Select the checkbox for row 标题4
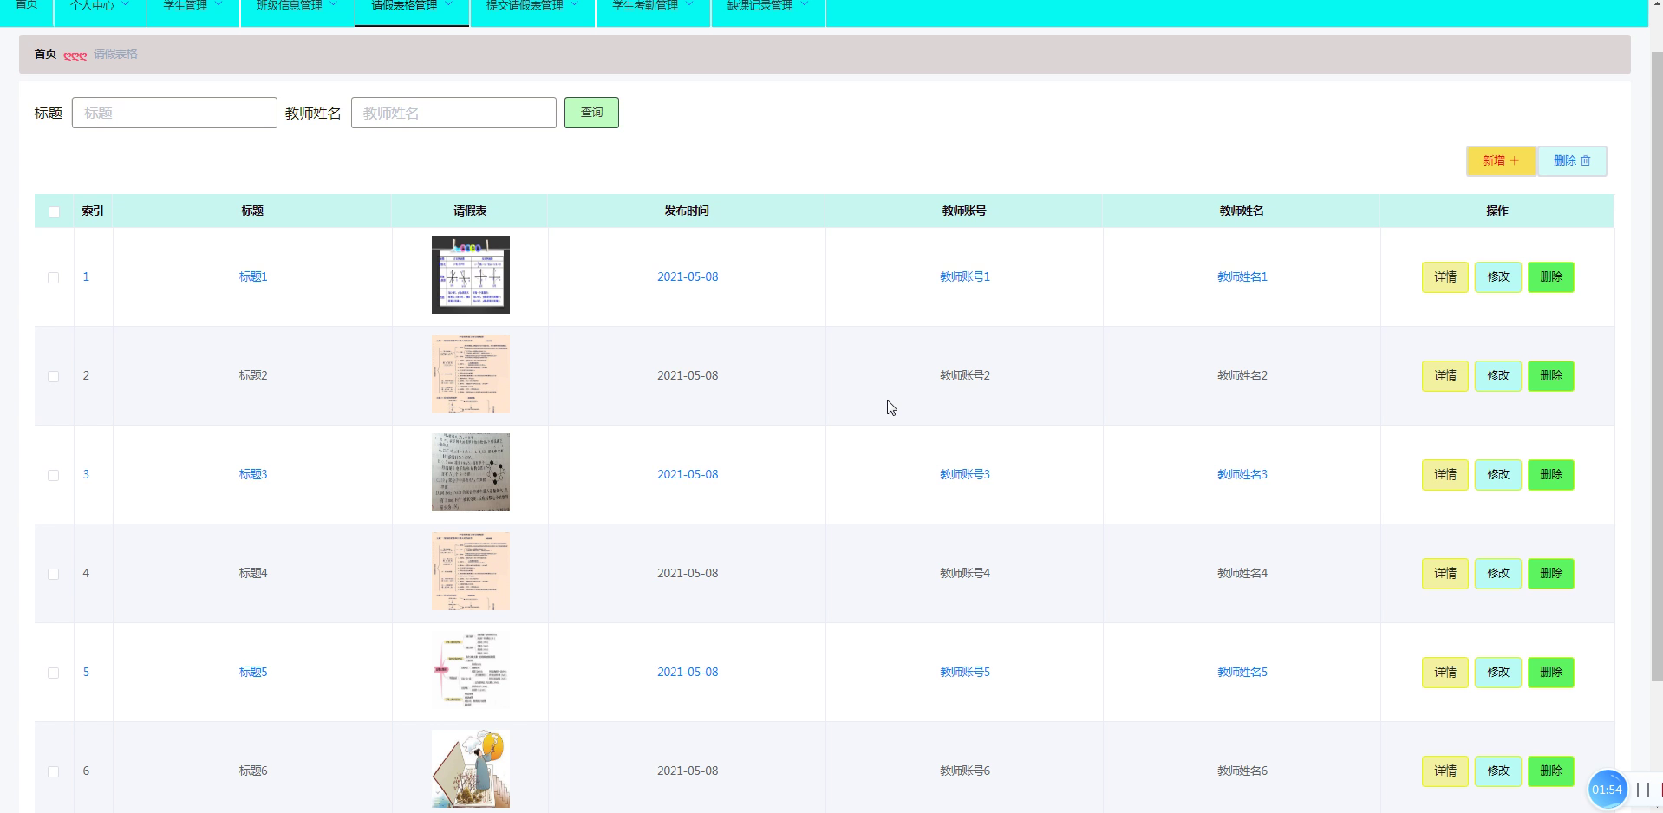 (53, 574)
